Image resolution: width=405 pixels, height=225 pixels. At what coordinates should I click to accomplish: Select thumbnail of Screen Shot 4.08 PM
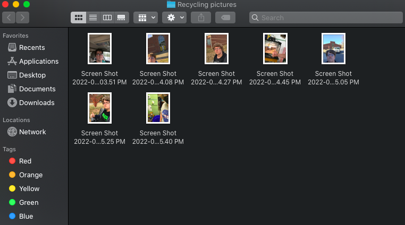(x=158, y=48)
